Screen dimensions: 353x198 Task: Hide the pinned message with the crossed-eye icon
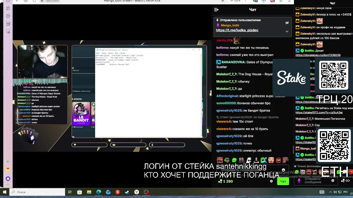pyautogui.click(x=287, y=23)
